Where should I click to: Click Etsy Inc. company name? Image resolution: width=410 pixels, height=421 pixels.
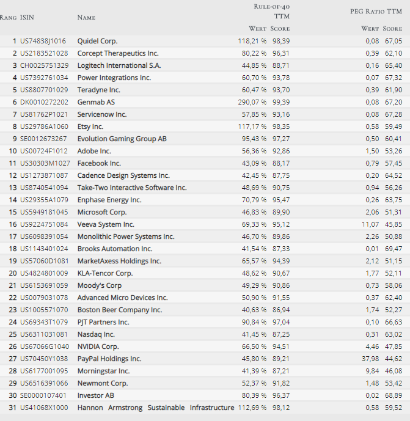point(90,126)
